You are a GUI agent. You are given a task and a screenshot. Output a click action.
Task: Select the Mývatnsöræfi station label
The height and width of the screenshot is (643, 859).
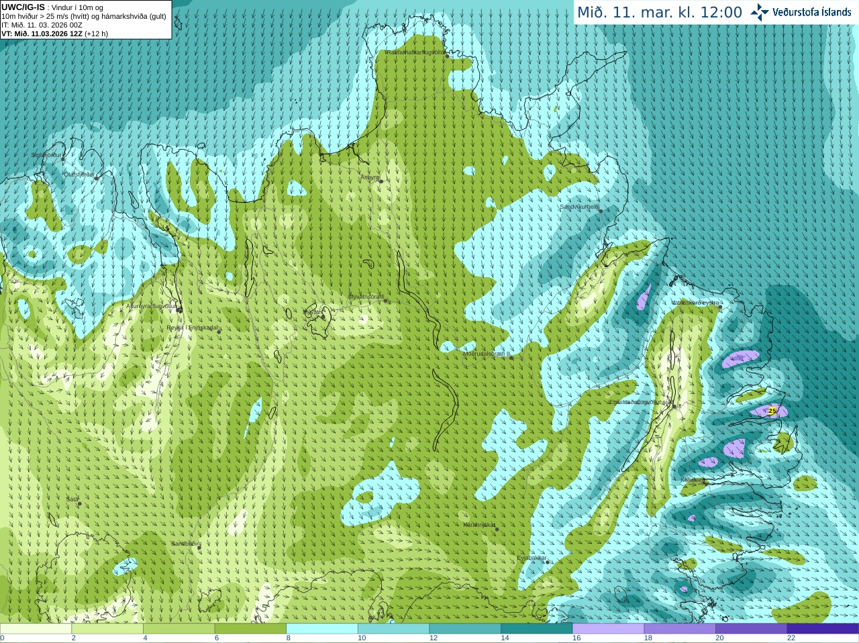click(x=366, y=297)
